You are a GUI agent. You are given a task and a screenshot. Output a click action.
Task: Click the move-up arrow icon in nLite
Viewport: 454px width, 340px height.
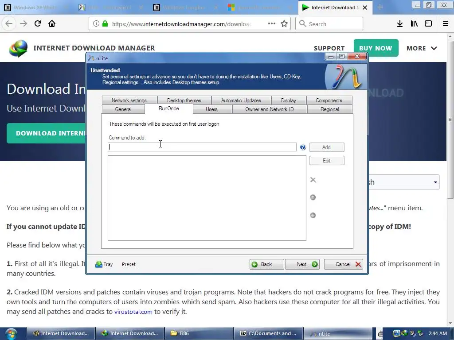(x=313, y=197)
